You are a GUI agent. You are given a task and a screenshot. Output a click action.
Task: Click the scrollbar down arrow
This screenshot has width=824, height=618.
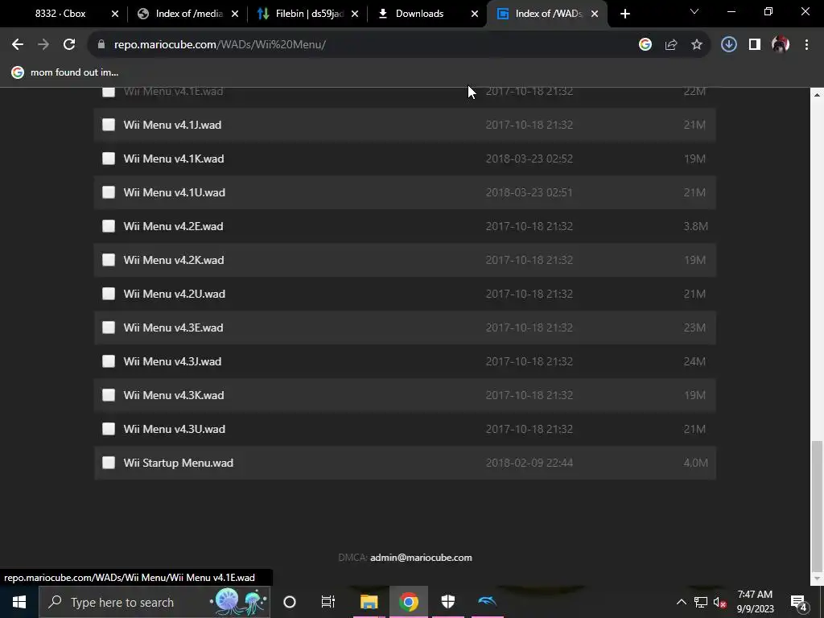[817, 579]
